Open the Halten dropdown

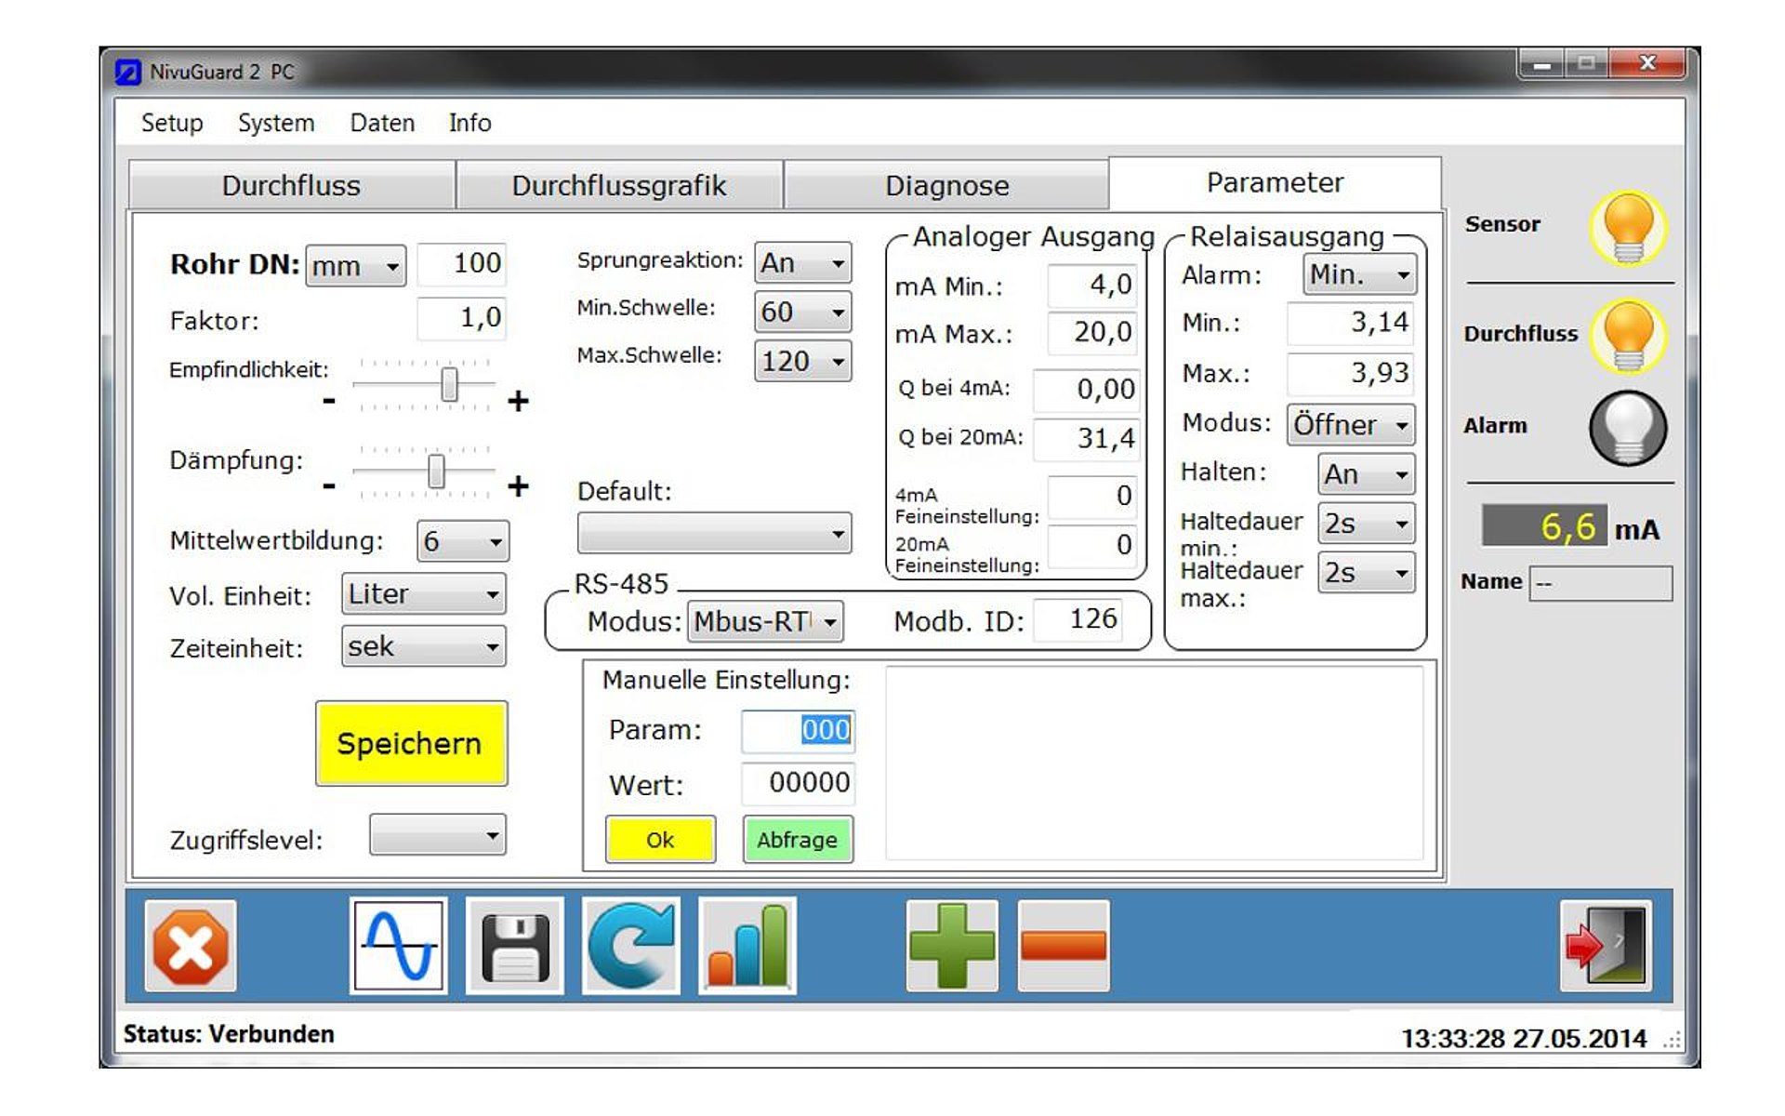tap(1367, 474)
